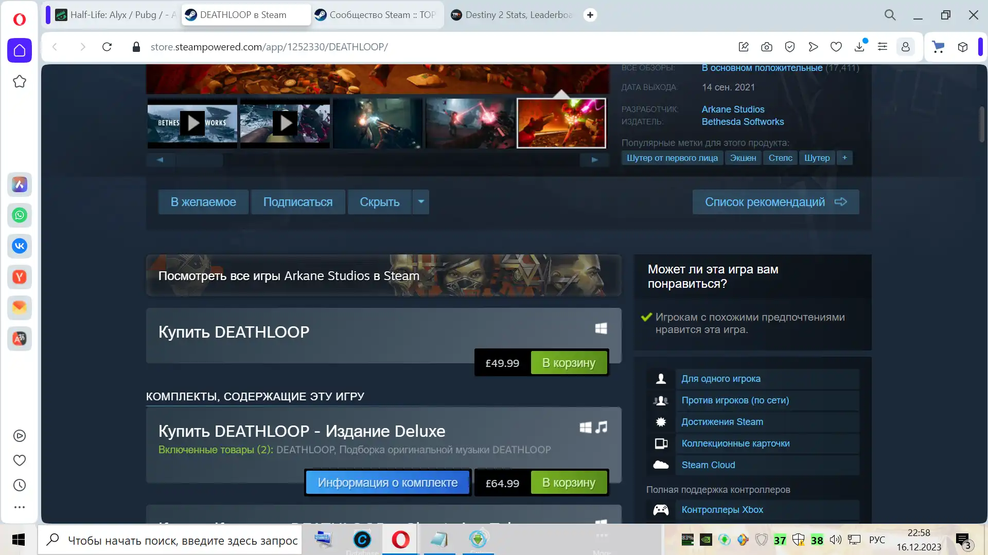988x555 pixels.
Task: Add Deluxe edition £64.99 to cart
Action: click(569, 483)
